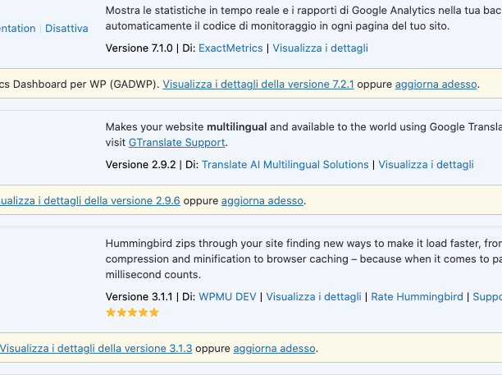The image size is (502, 375).
Task: Open the WPMU DEV author link
Action: pyautogui.click(x=227, y=296)
